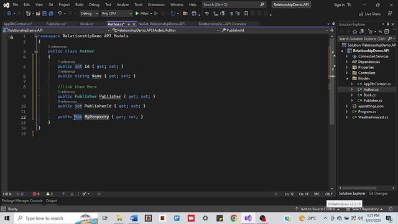The width and height of the screenshot is (398, 224).
Task: Click the Open File folder icon
Action: [x=38, y=14]
